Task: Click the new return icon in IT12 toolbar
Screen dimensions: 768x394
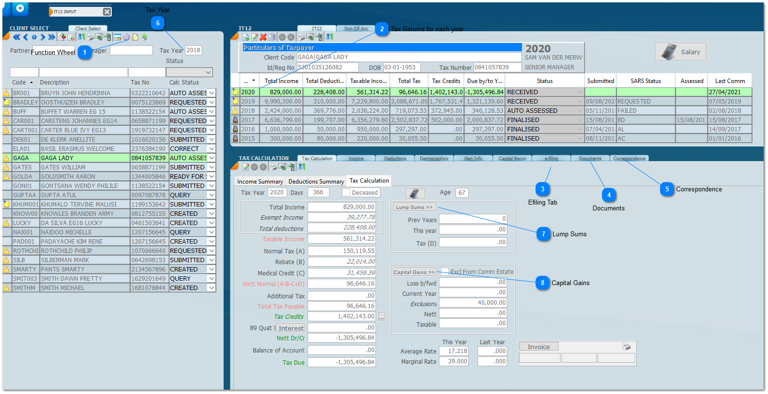Action: pyautogui.click(x=246, y=37)
